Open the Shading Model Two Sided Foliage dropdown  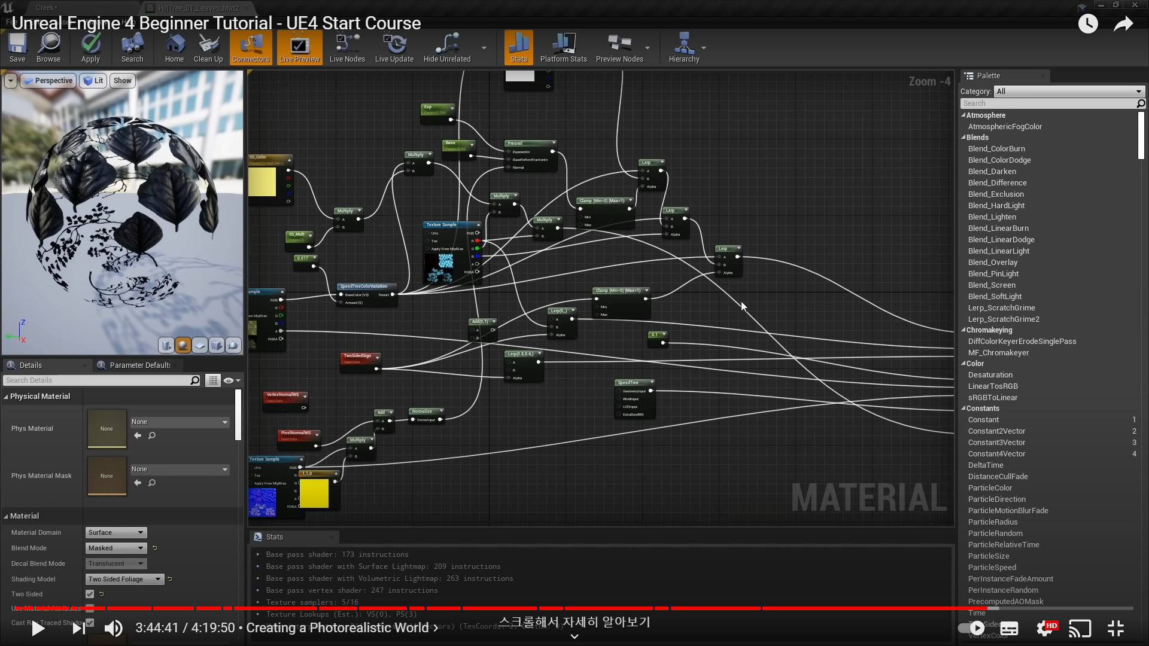coord(124,579)
